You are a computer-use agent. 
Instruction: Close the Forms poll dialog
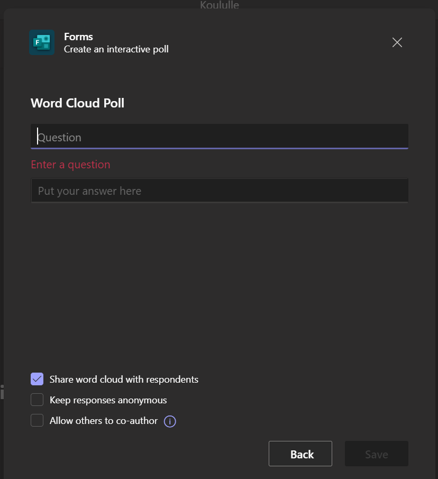point(397,43)
